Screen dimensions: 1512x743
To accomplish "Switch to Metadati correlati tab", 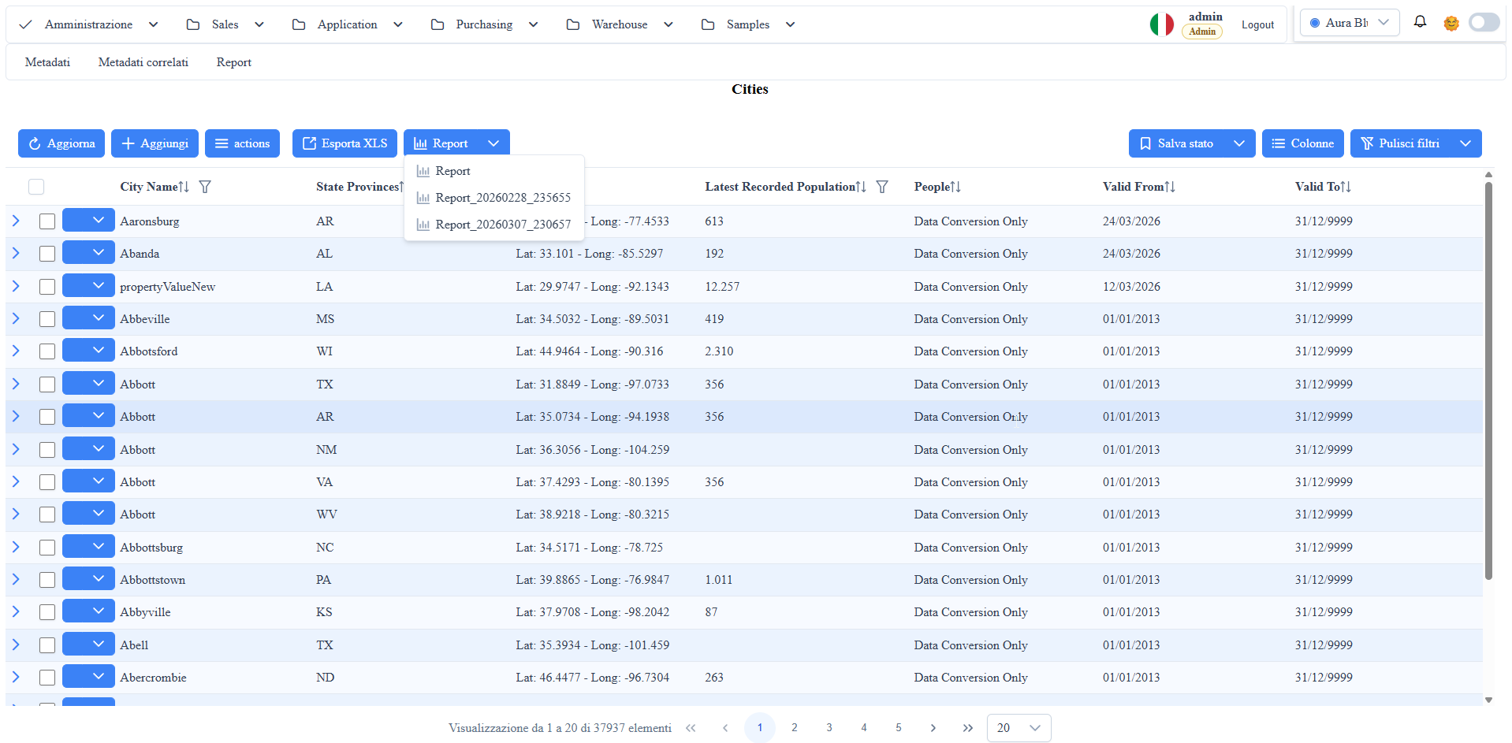I will click(x=143, y=62).
